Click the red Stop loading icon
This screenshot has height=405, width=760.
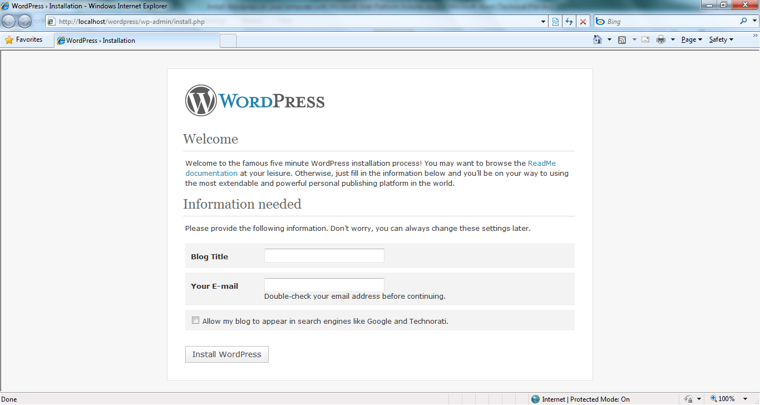click(x=583, y=22)
